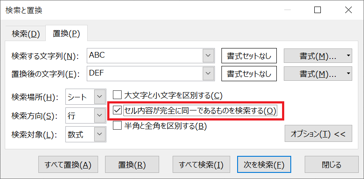The height and width of the screenshot is (179, 364).
Task: Collapse options with オプション(T) << button
Action: (318, 134)
